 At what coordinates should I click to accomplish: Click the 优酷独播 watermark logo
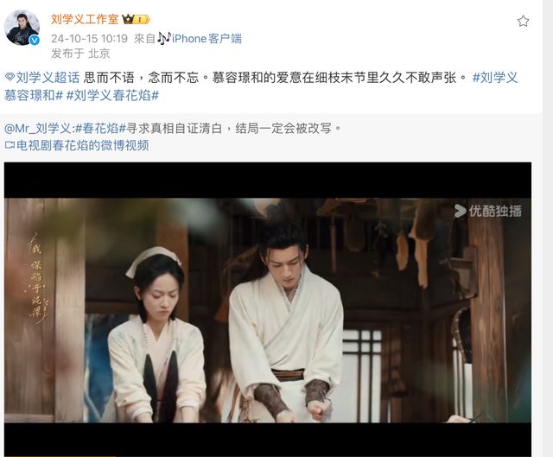[488, 211]
